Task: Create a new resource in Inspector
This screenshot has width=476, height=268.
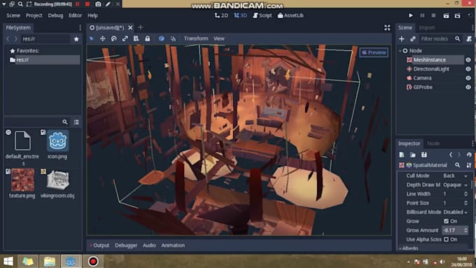Action: pos(402,155)
